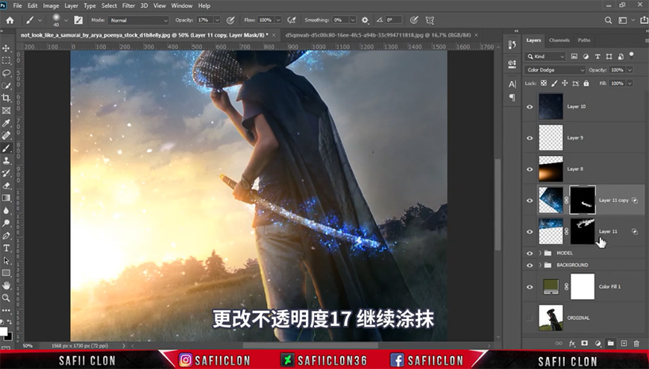
Task: Open the Select menu
Action: pyautogui.click(x=109, y=6)
